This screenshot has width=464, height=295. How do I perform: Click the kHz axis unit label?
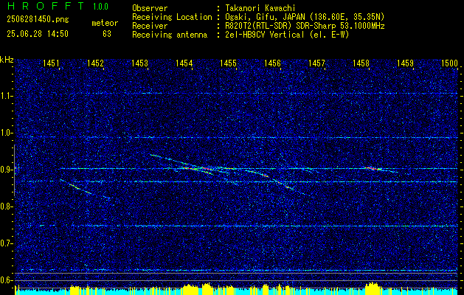(7, 60)
